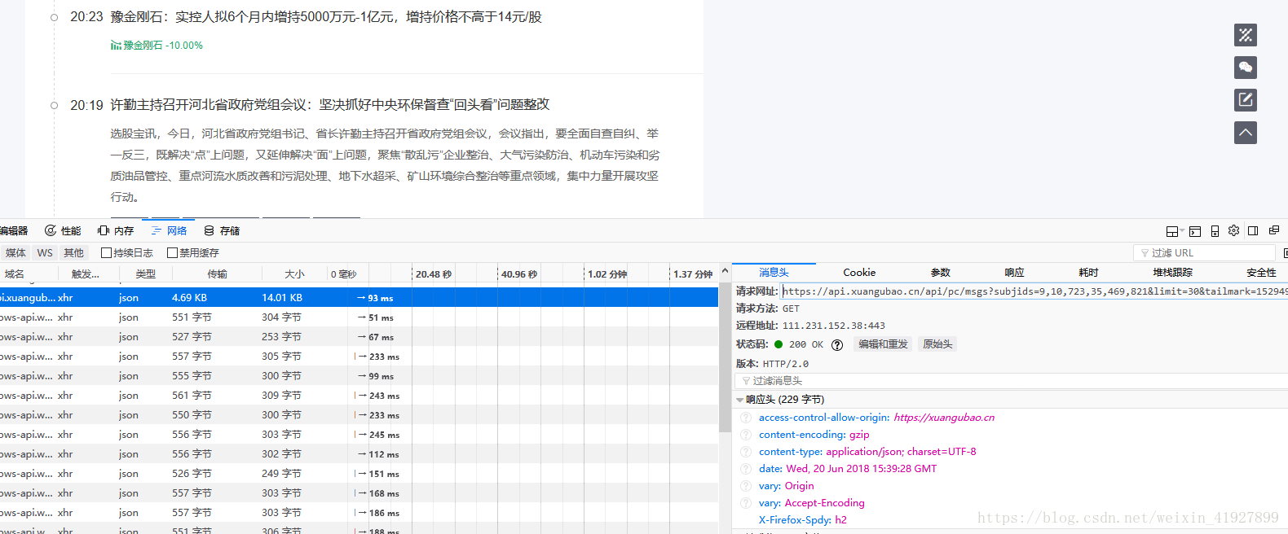
Task: Open the 堆栈跟踪 details tab
Action: pos(1172,273)
